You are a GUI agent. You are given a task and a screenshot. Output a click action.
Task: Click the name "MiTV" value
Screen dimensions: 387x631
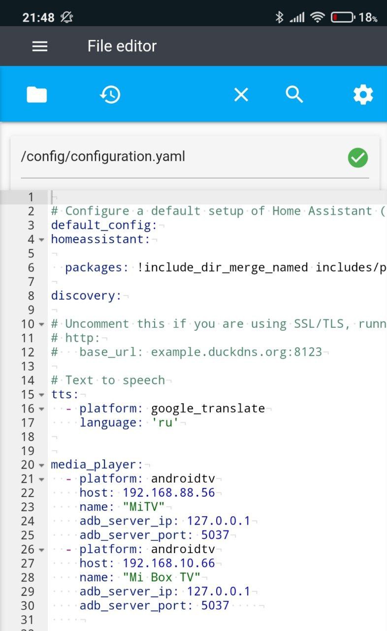(144, 507)
